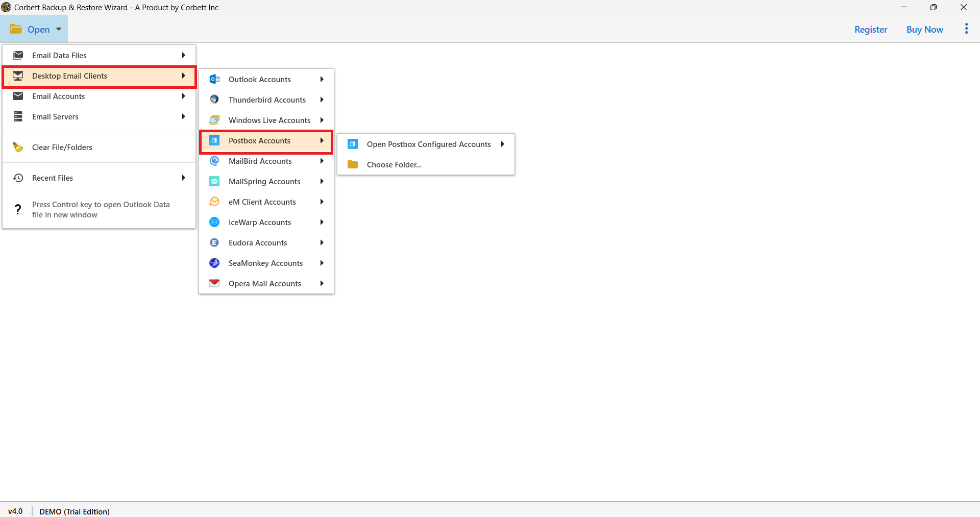The image size is (980, 517).
Task: Select MailSpring Accounts entry
Action: point(266,181)
